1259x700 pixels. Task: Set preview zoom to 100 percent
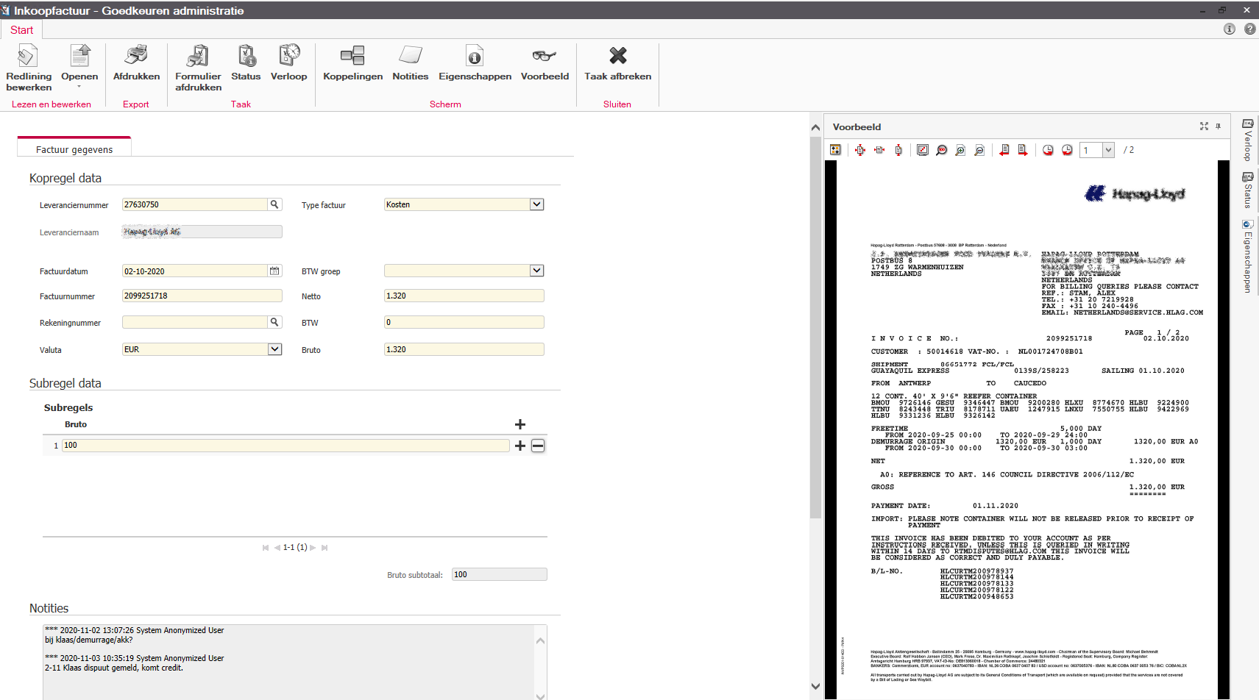point(942,149)
